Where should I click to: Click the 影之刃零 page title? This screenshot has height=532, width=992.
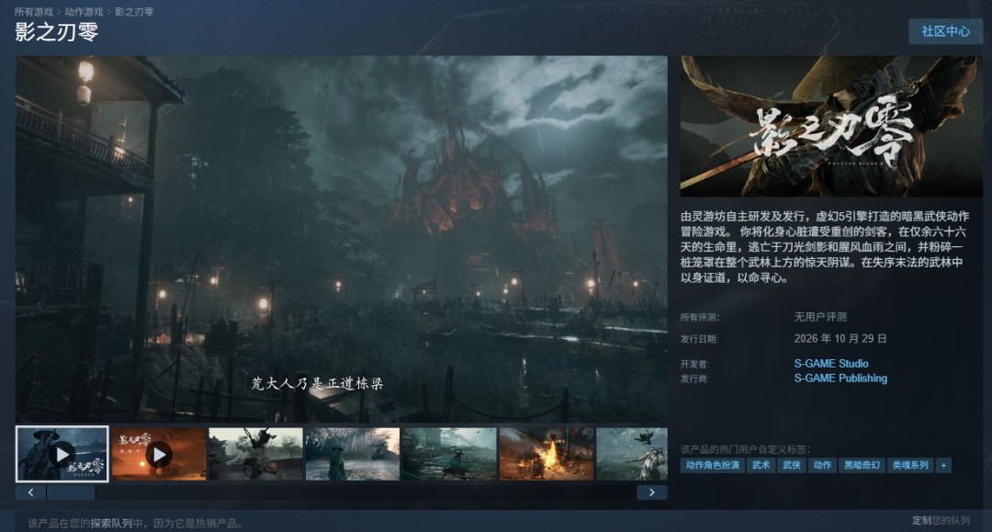tap(56, 32)
